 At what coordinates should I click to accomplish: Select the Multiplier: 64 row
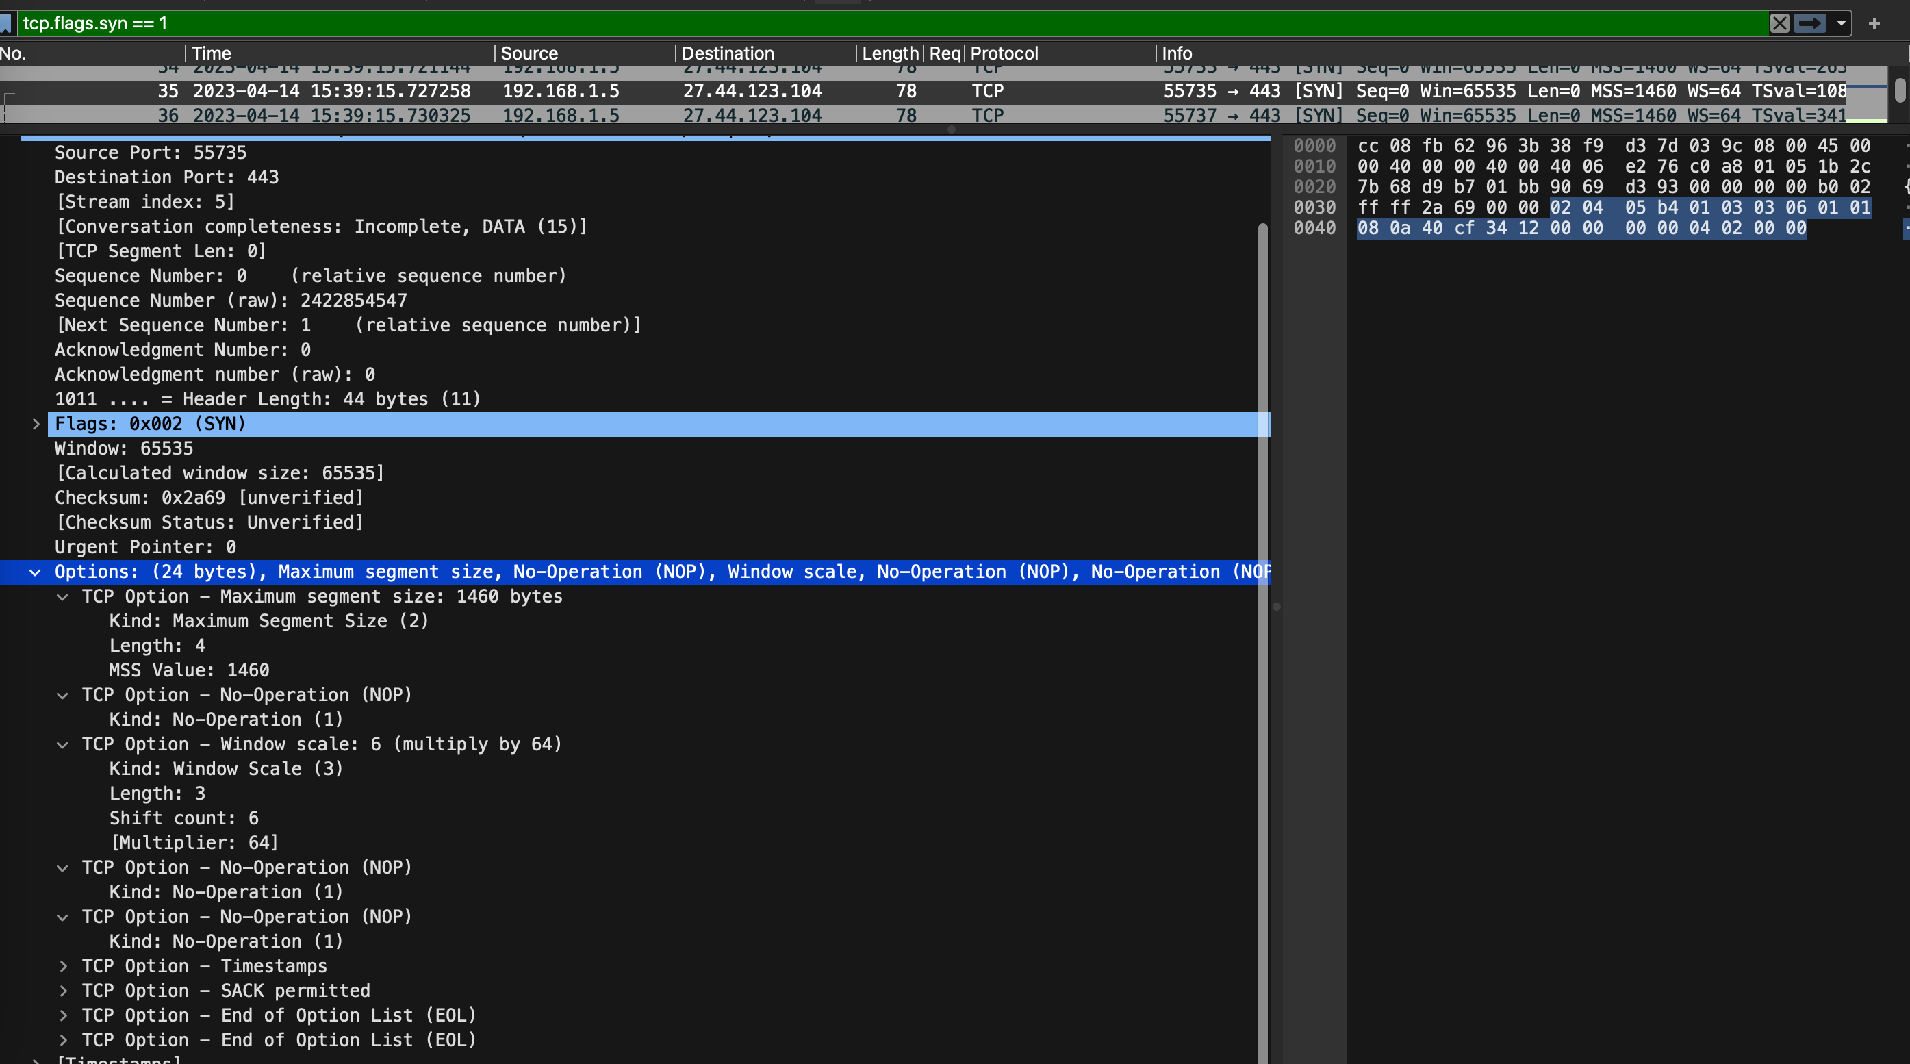[194, 843]
